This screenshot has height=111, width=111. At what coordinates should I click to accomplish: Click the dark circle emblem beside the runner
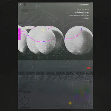25,5
